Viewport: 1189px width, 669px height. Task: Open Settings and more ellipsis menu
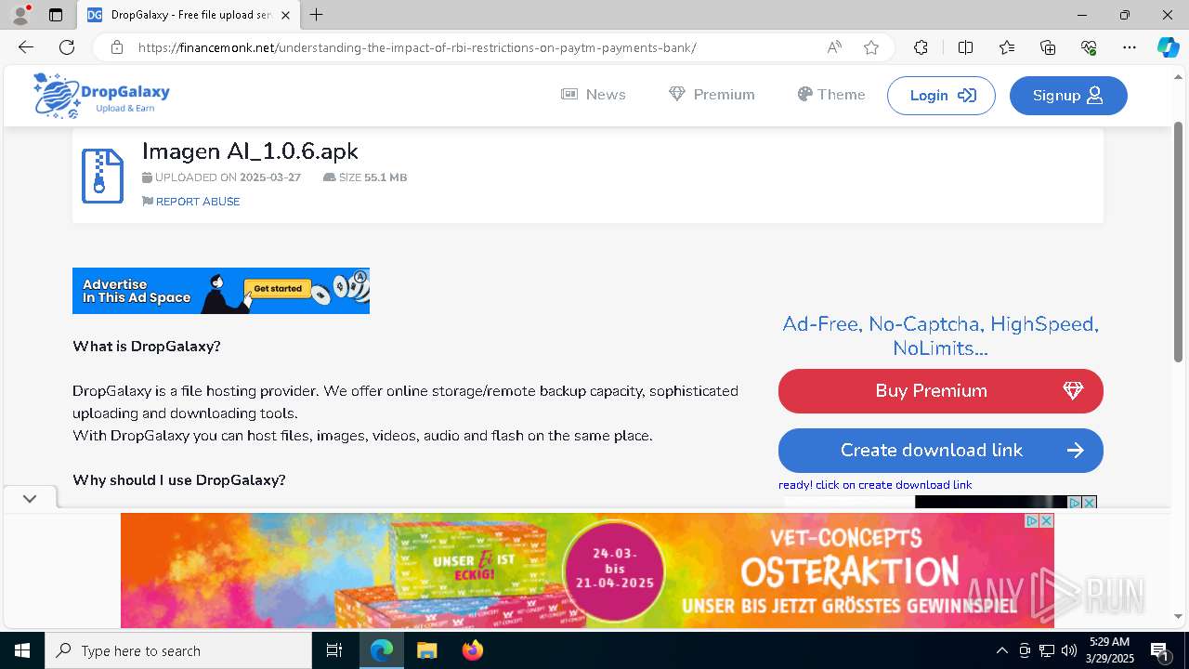(1130, 47)
